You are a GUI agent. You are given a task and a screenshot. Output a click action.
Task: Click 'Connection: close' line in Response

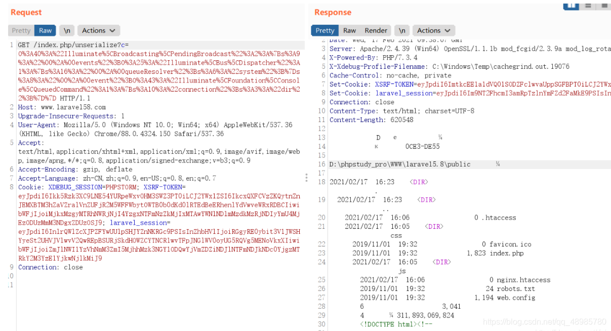click(361, 102)
